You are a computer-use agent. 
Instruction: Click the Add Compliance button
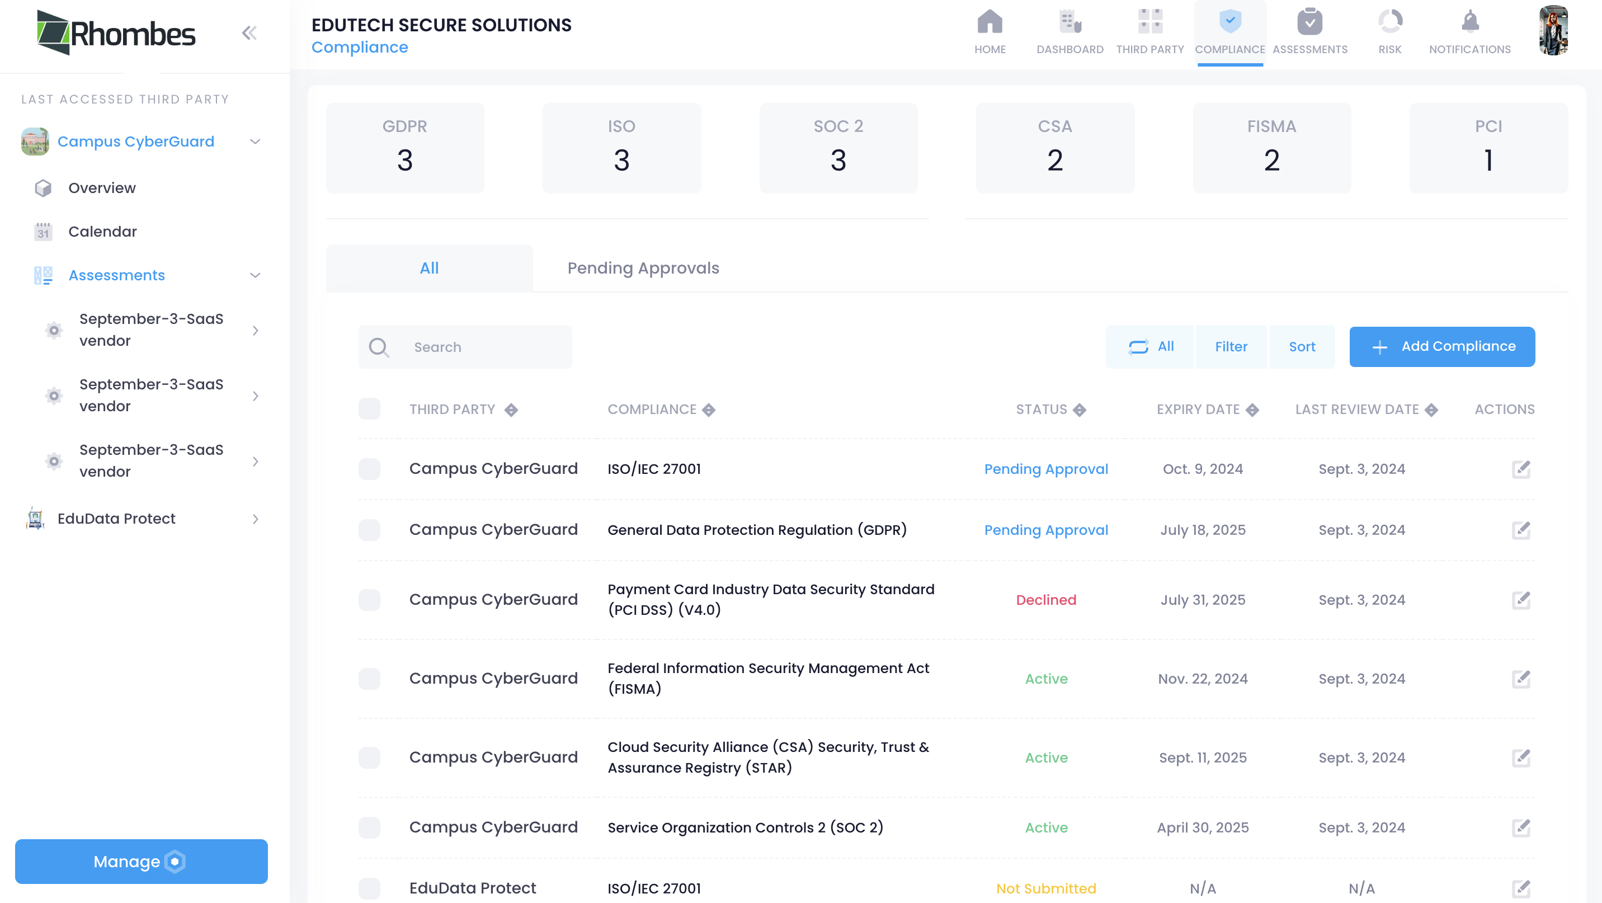click(1441, 346)
